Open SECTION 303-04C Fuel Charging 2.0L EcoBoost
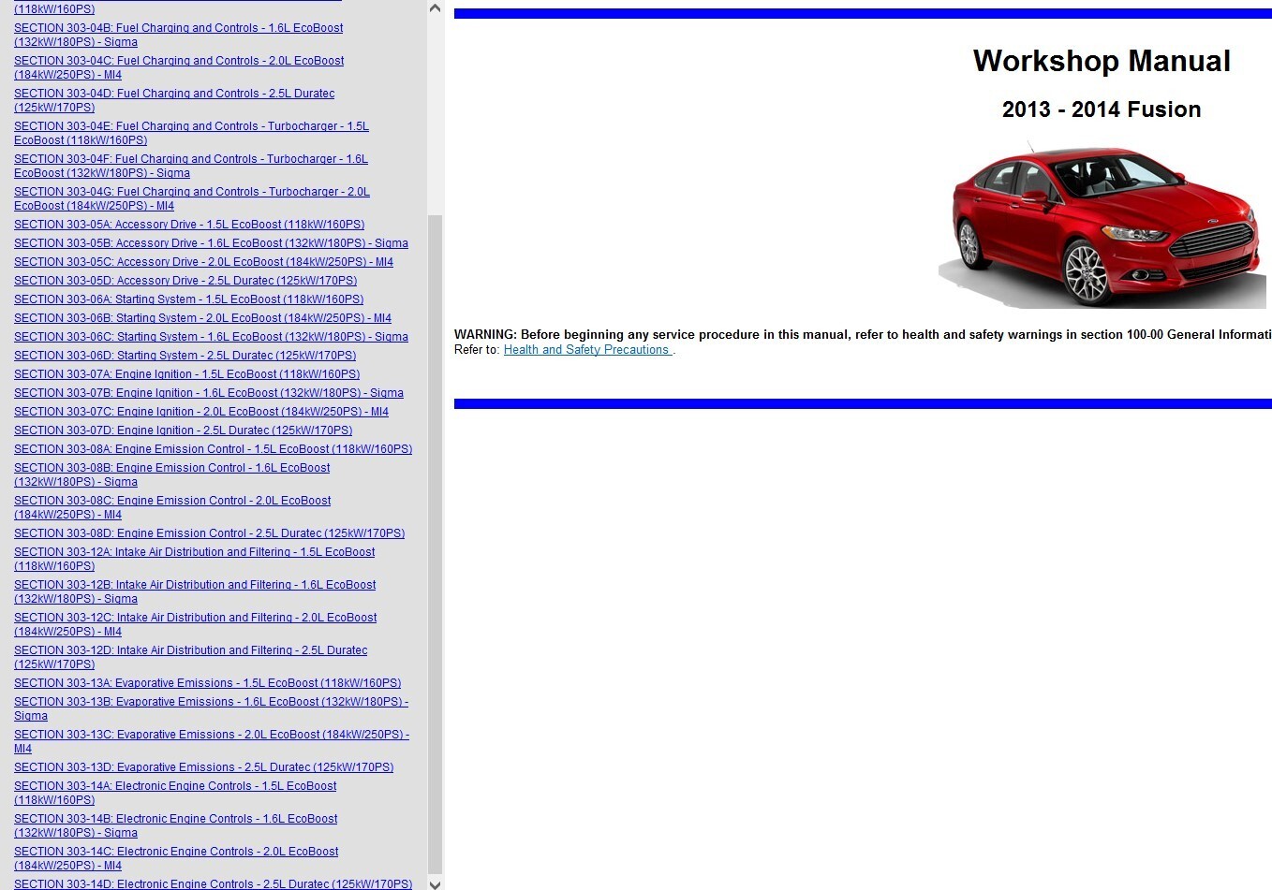The width and height of the screenshot is (1272, 890). (179, 67)
